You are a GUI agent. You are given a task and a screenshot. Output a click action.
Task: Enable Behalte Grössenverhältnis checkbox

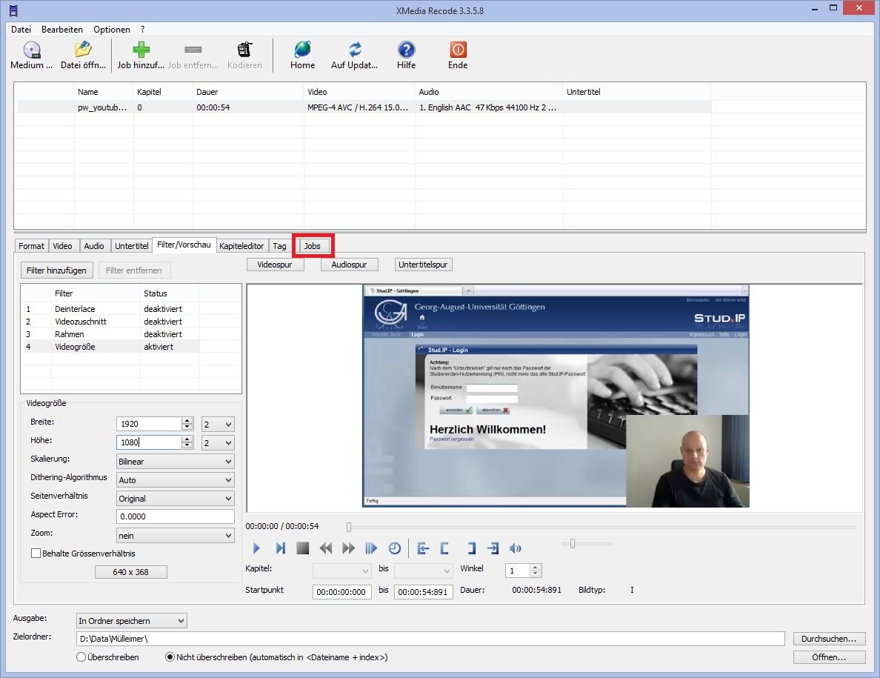[x=36, y=553]
